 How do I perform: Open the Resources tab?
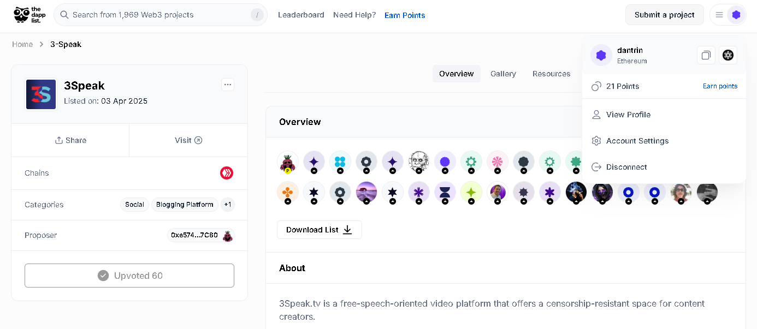551,74
